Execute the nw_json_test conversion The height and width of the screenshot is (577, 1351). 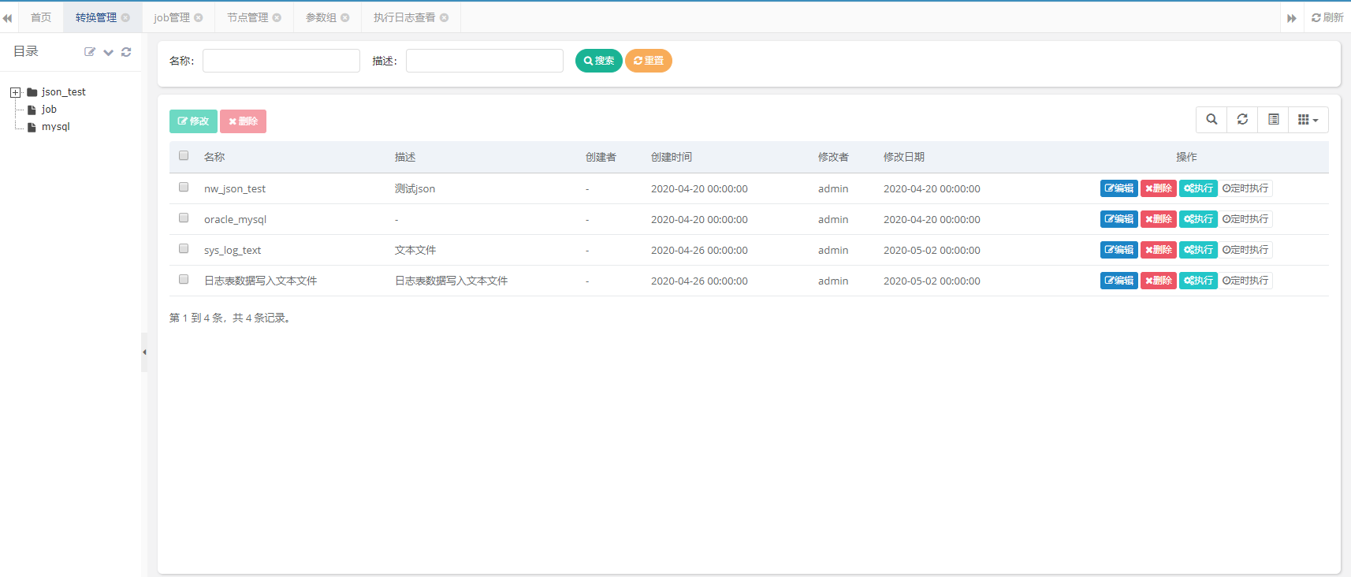click(1198, 188)
